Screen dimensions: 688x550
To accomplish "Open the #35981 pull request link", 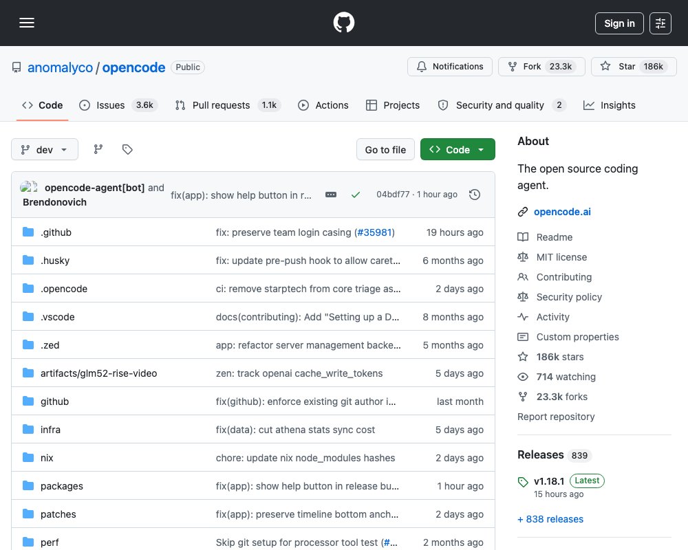I will click(x=374, y=232).
